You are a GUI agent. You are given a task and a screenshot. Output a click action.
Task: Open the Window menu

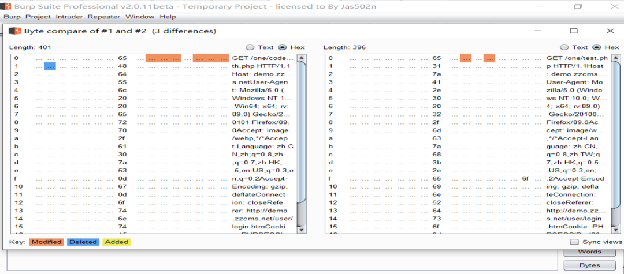point(140,17)
